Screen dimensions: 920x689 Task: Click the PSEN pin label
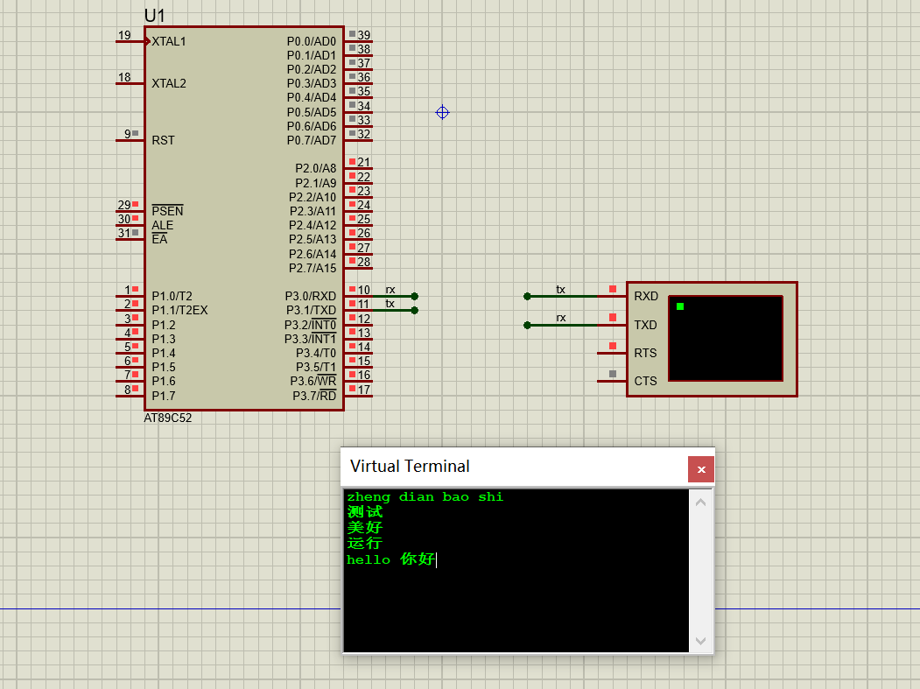(x=167, y=211)
